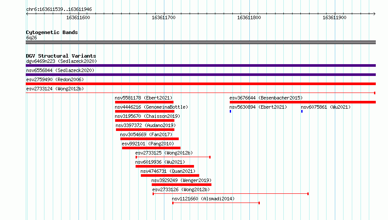Click the small blue nsv6075861 marker
The width and height of the screenshot is (388, 220).
click(x=302, y=111)
